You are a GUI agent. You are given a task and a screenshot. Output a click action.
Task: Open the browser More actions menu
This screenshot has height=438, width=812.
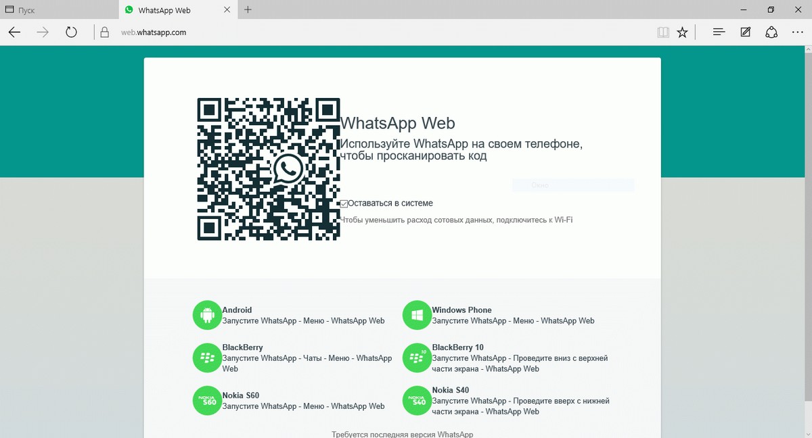pyautogui.click(x=796, y=32)
